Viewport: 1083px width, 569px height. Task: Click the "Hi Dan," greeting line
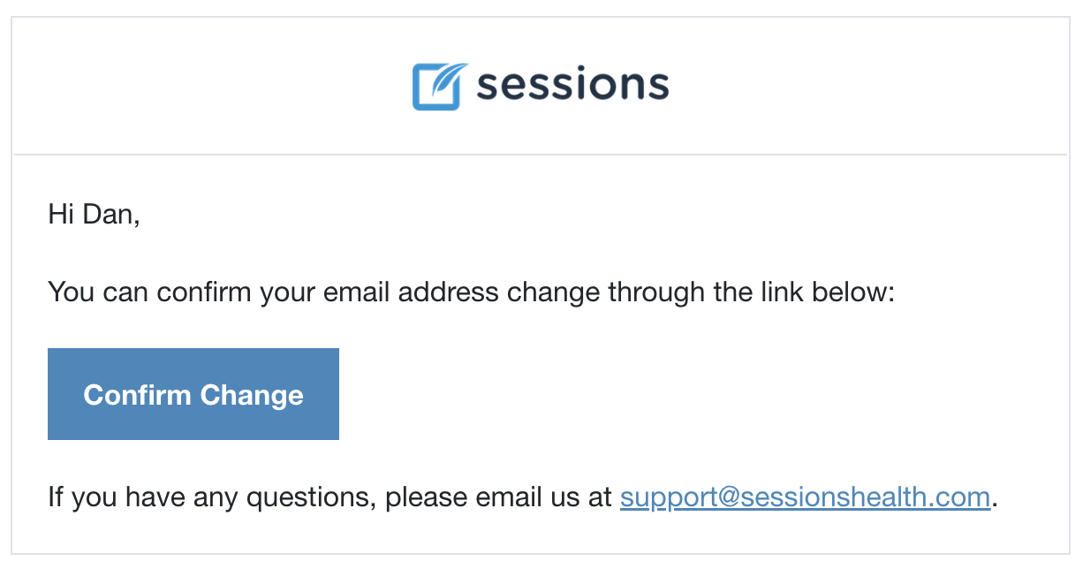(95, 215)
